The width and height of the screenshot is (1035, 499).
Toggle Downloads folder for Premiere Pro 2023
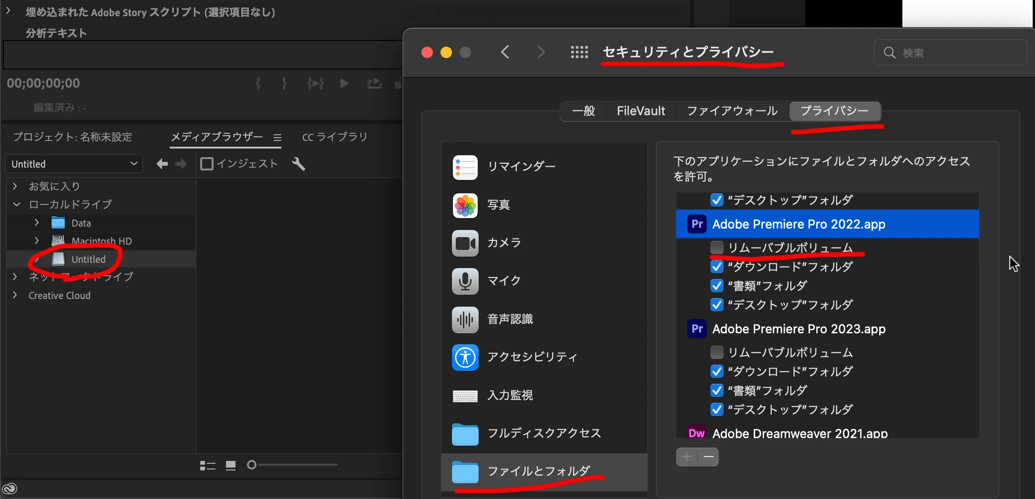[x=717, y=371]
